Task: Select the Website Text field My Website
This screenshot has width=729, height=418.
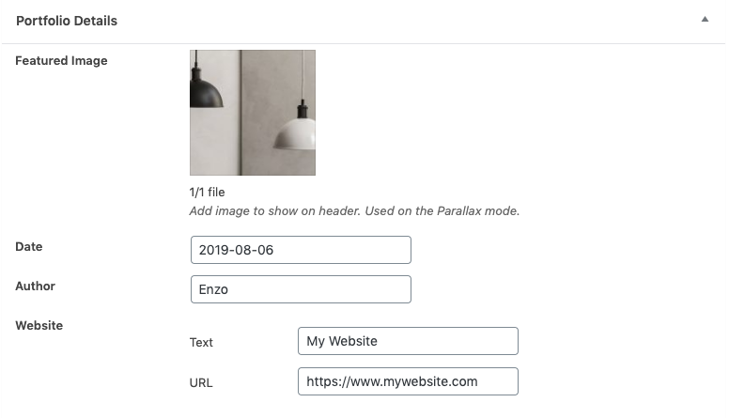Action: click(408, 341)
